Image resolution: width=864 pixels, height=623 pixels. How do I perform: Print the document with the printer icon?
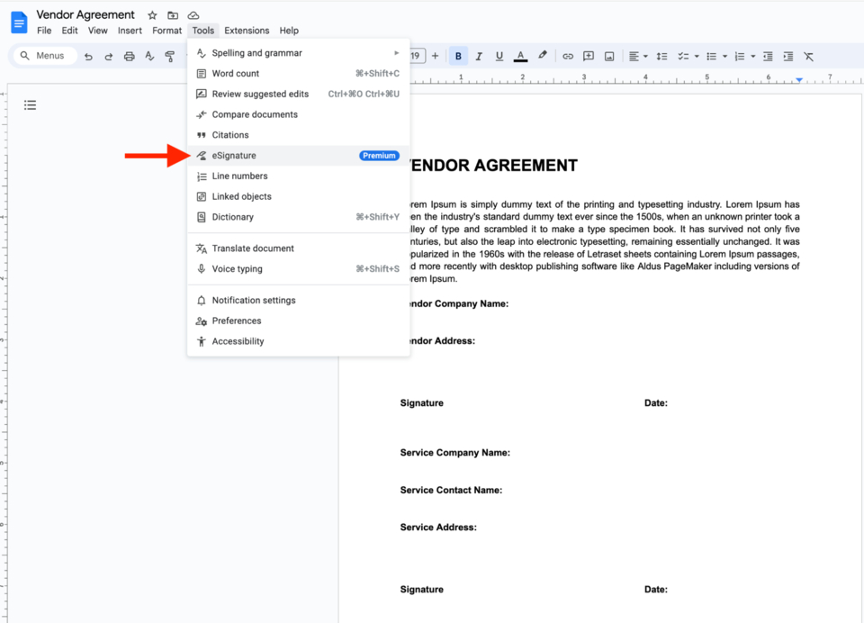click(x=129, y=56)
